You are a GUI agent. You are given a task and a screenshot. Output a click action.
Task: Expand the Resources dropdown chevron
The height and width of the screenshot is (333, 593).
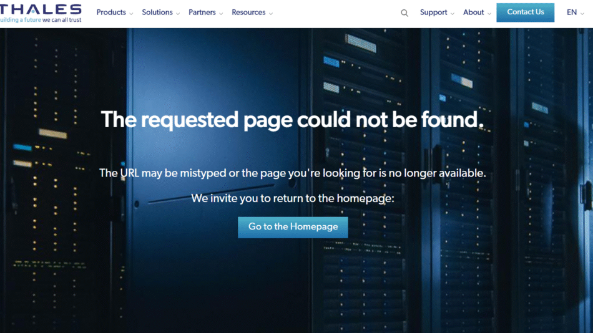(271, 14)
